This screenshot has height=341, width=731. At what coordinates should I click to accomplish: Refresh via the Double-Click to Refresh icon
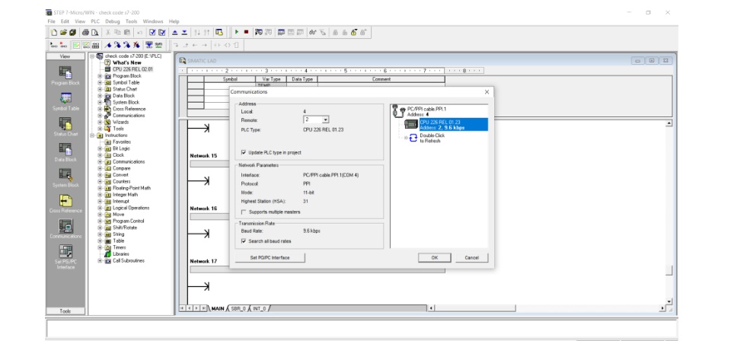coord(413,138)
